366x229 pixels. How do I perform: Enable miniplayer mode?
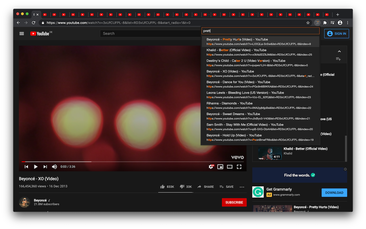point(220,167)
